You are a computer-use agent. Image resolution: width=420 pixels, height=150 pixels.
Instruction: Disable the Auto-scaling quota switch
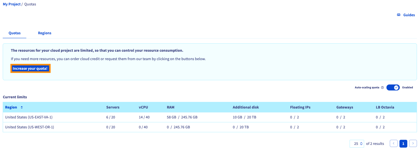pyautogui.click(x=393, y=87)
